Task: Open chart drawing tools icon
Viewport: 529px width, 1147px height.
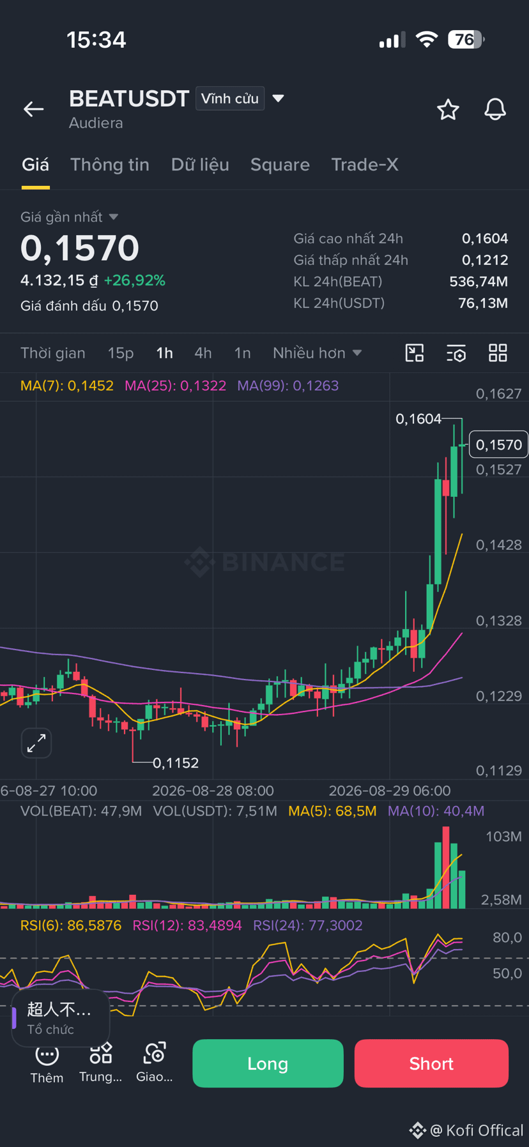Action: (x=415, y=353)
